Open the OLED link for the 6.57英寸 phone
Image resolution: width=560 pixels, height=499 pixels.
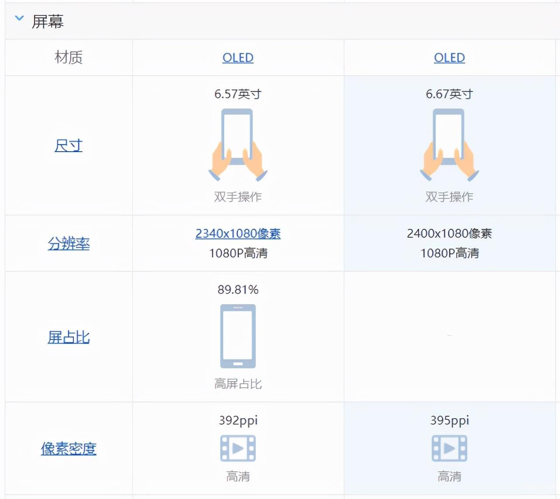[x=238, y=58]
